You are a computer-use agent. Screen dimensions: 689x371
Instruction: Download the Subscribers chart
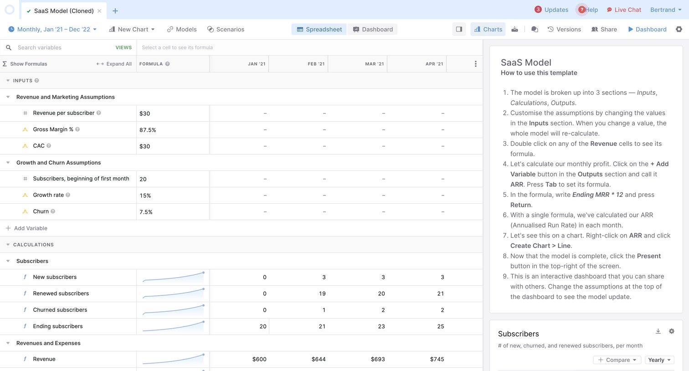tap(658, 331)
